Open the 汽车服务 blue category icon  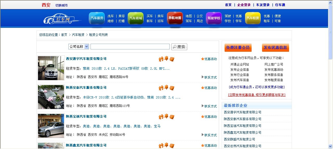click(97, 18)
